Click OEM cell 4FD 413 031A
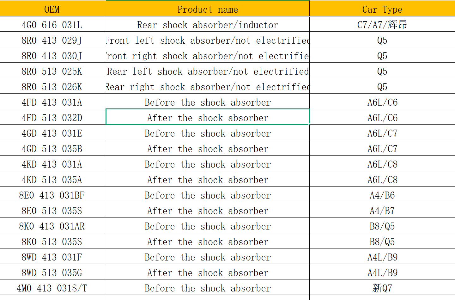 pyautogui.click(x=52, y=102)
